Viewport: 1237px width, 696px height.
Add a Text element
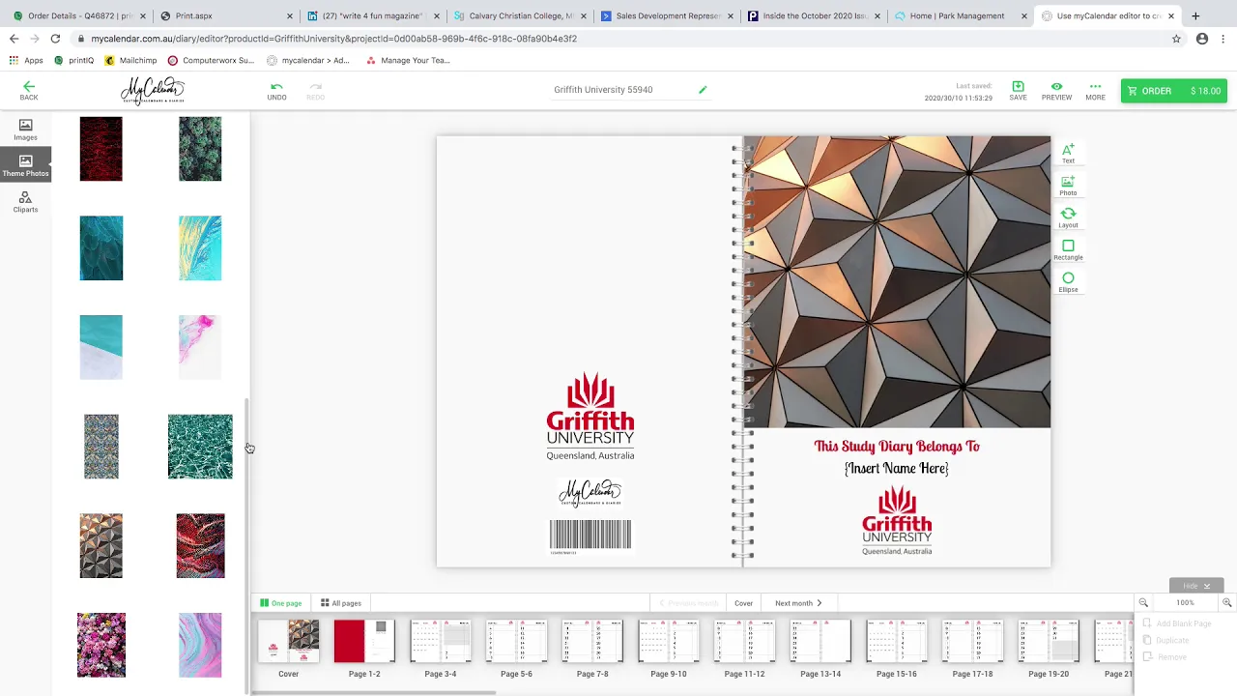click(x=1068, y=153)
